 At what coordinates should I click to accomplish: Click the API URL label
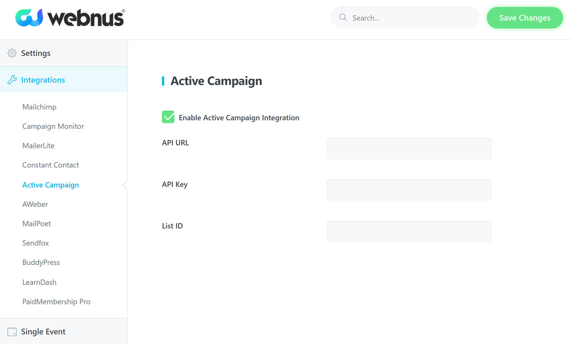pyautogui.click(x=175, y=143)
